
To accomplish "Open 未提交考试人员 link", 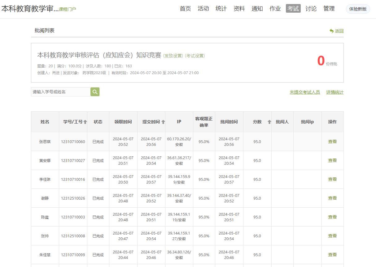I will [x=305, y=92].
